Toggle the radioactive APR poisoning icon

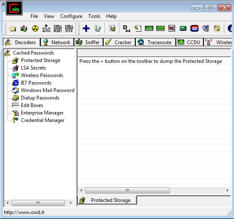click(35, 29)
